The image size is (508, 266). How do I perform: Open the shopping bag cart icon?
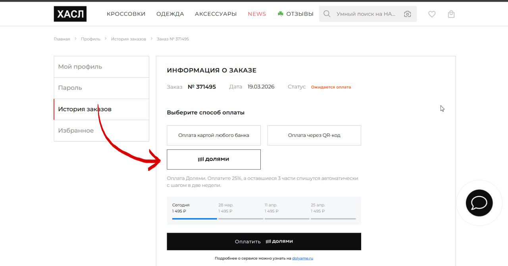[x=451, y=14]
